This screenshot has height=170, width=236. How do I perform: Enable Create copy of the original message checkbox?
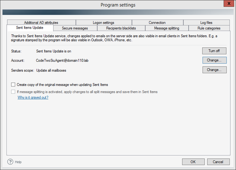[13, 85]
